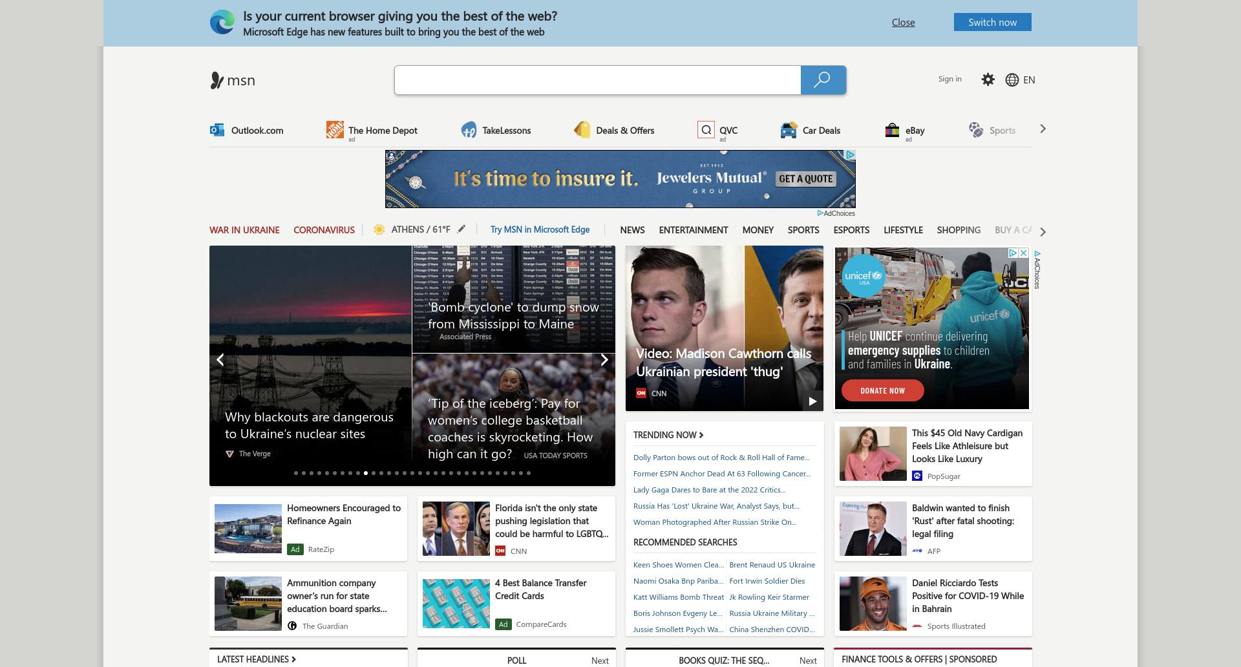
Task: Open ENTERTAINMENT category
Action: click(694, 230)
